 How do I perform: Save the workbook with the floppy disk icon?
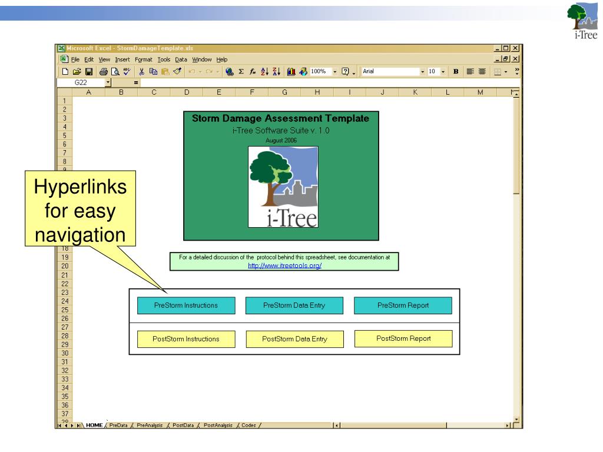coord(89,71)
